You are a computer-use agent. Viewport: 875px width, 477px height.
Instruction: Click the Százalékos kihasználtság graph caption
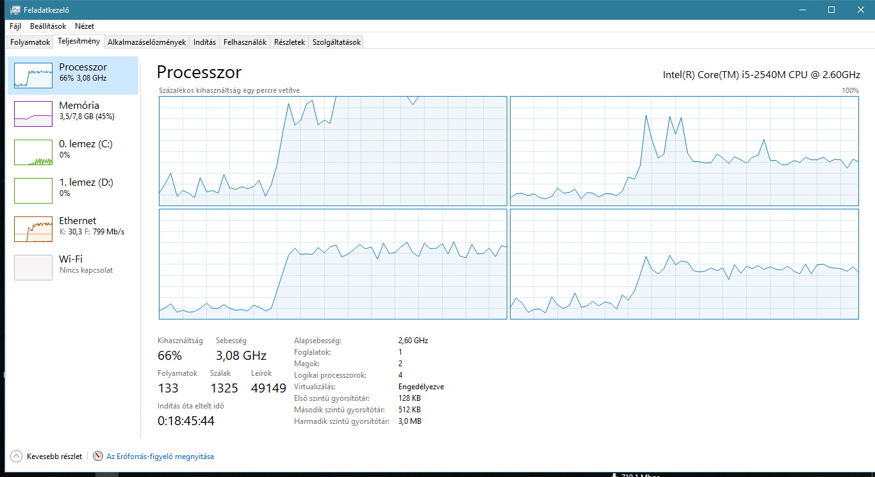point(229,90)
